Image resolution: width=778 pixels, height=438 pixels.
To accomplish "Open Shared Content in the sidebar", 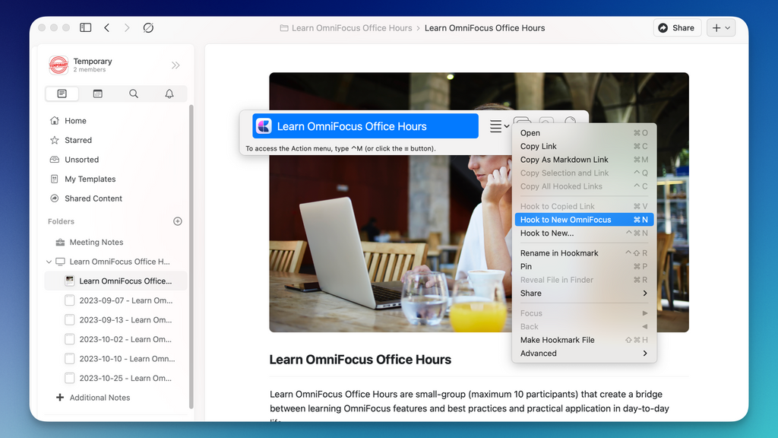I will (86, 198).
